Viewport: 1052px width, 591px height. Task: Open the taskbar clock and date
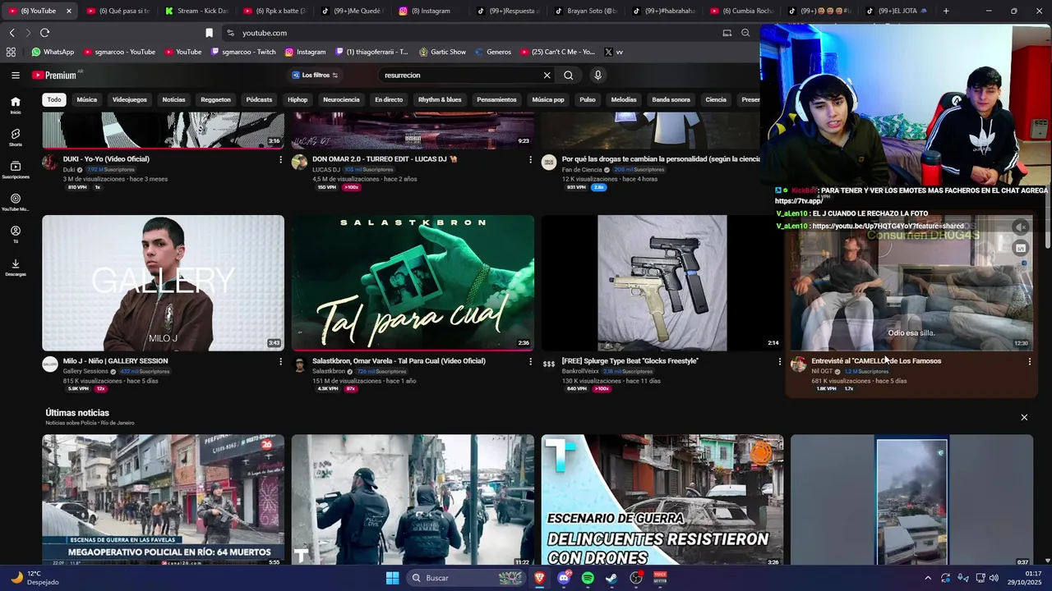point(1026,578)
